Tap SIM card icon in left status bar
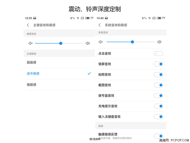Viewport: 190px width, 143px height. pyautogui.click(x=82, y=18)
